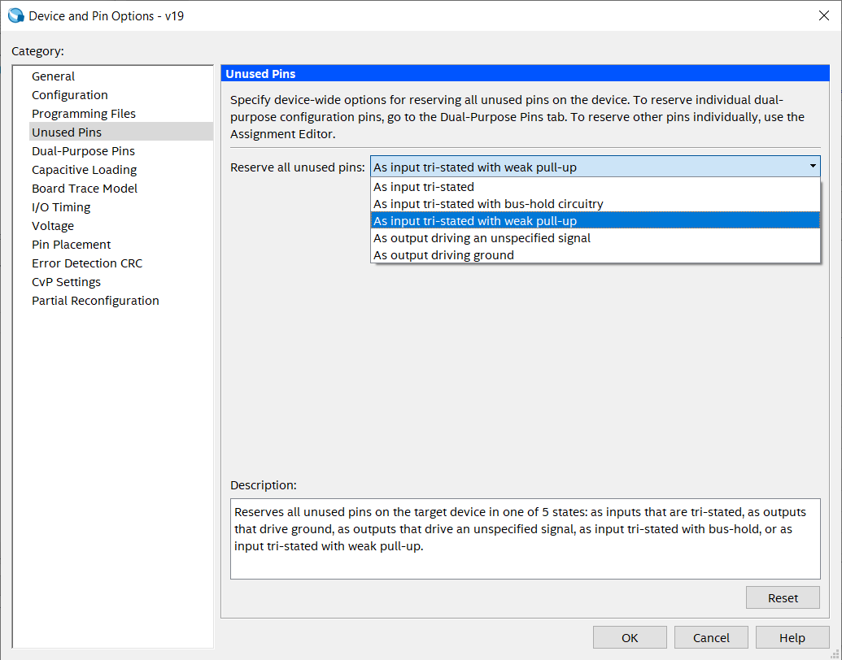Select "As input tri-stated" from the list
Image resolution: width=842 pixels, height=660 pixels.
(422, 187)
